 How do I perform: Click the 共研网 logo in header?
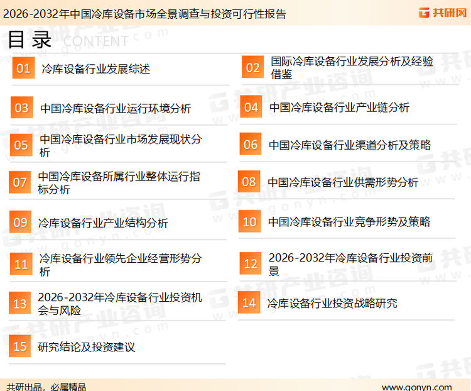point(443,13)
